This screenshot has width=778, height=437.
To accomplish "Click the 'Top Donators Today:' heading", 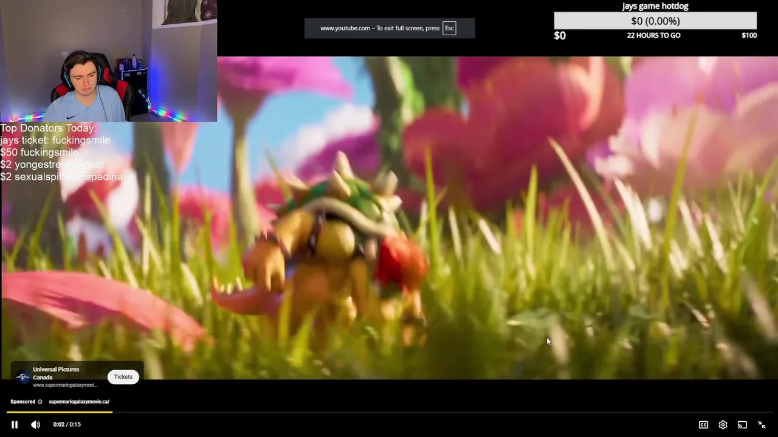I will [x=48, y=128].
